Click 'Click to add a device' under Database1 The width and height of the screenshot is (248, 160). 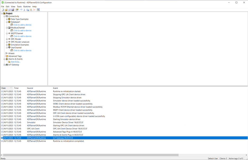[22, 25]
